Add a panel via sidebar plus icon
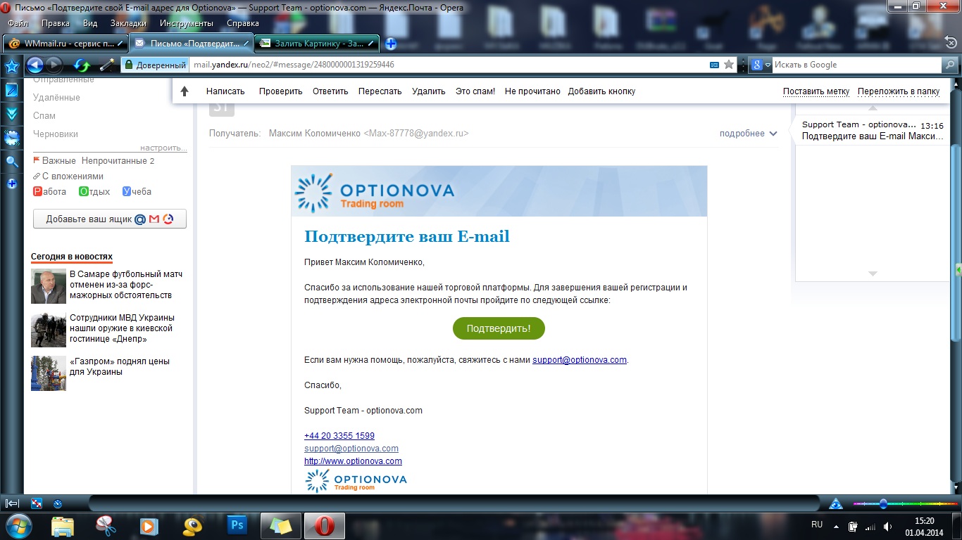 (11, 184)
